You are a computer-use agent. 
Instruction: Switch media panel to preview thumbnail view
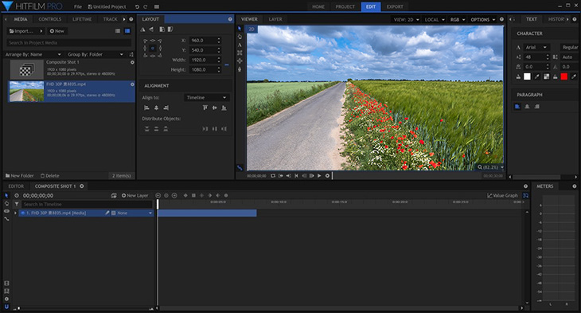pyautogui.click(x=127, y=31)
